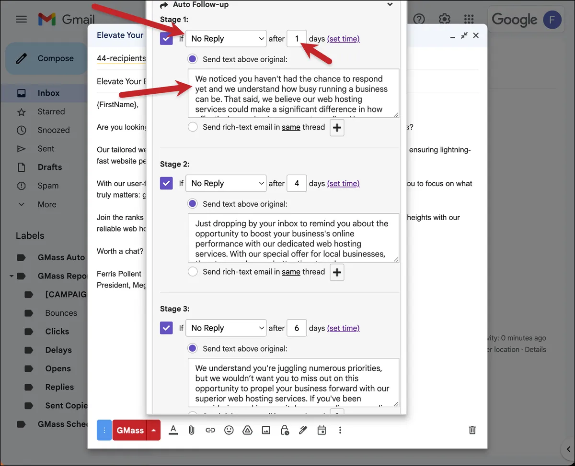The image size is (575, 466).
Task: Click the Stage 1 rich-text plus button
Action: pyautogui.click(x=337, y=128)
